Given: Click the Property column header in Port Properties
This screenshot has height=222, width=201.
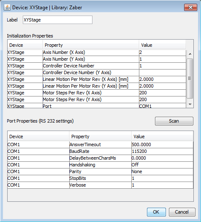Looking at the screenshot, I should click(100, 136).
